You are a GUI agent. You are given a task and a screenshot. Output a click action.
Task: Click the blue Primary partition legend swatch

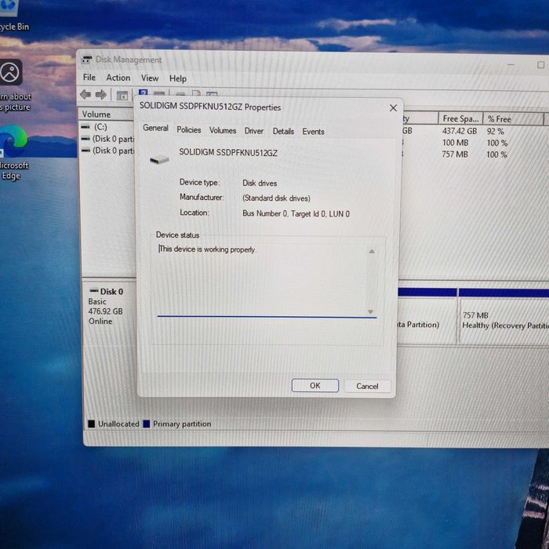pos(147,424)
